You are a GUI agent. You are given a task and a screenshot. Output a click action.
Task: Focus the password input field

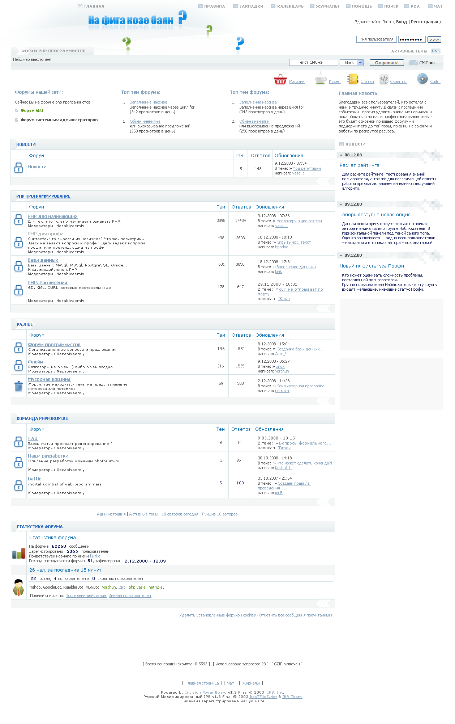click(x=412, y=39)
